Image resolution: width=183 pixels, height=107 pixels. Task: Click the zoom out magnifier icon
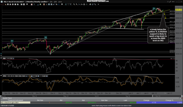click(x=77, y=5)
